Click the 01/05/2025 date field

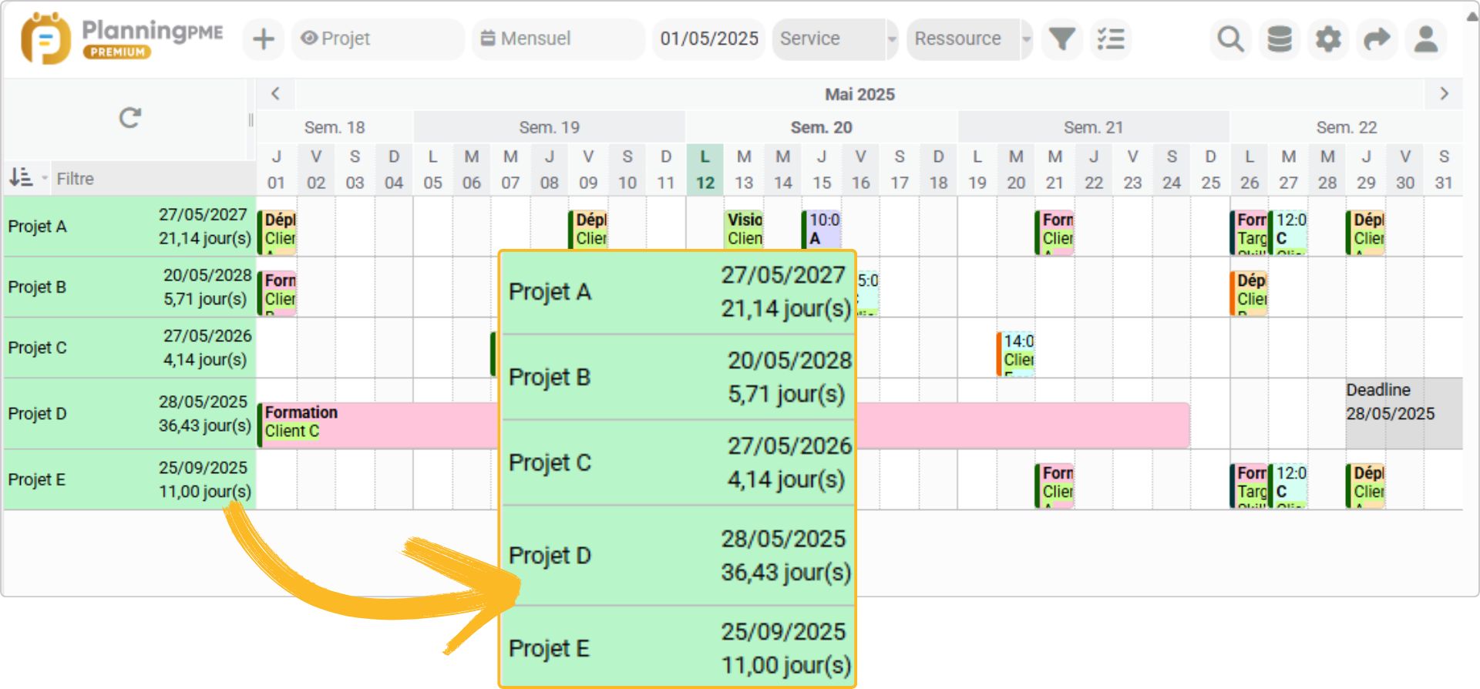click(709, 39)
